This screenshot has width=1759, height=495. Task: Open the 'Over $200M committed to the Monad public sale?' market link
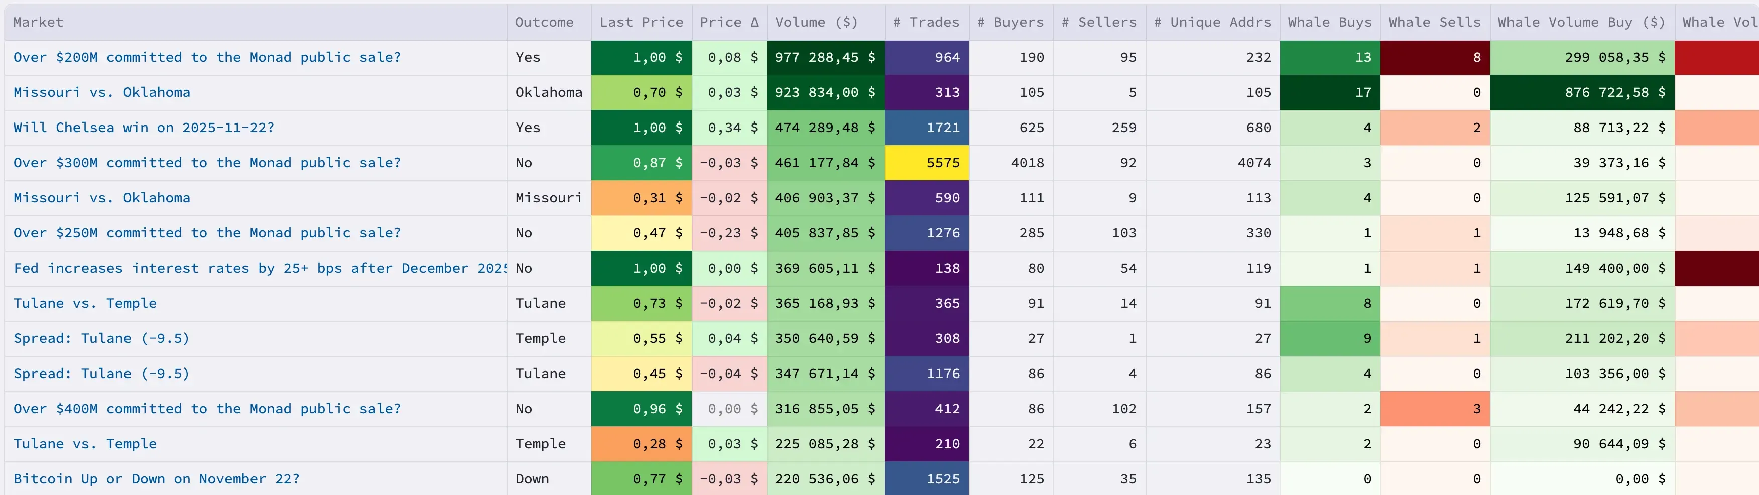[207, 57]
